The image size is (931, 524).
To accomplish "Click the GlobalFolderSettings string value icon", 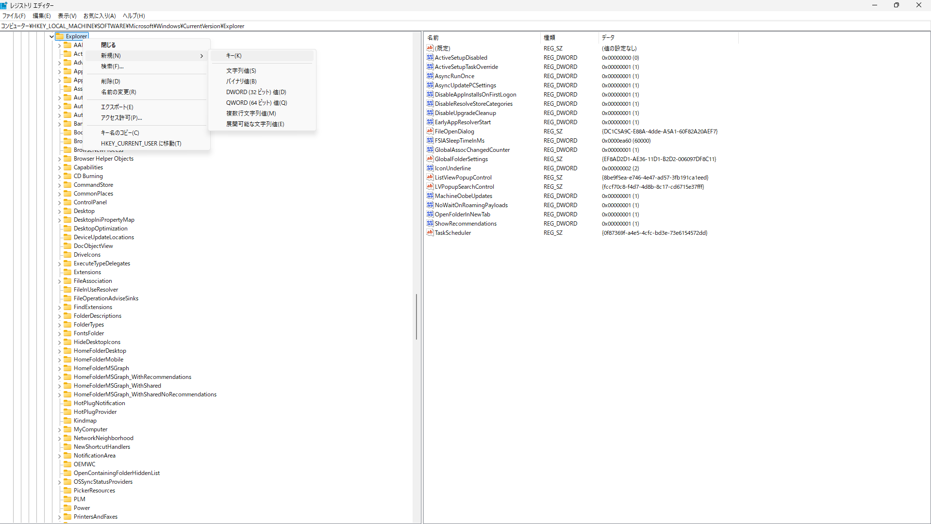I will tap(430, 159).
